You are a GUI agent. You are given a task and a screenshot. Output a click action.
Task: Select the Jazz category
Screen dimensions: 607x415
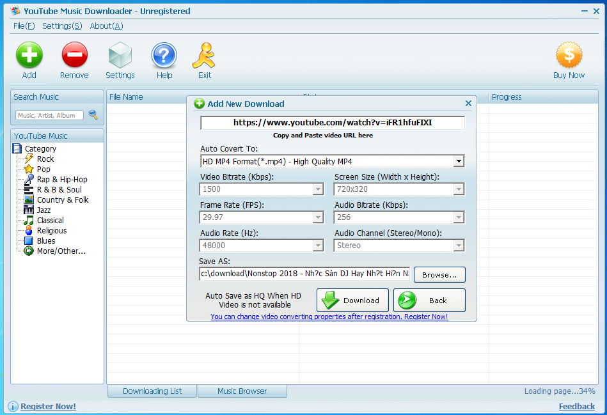coord(43,210)
